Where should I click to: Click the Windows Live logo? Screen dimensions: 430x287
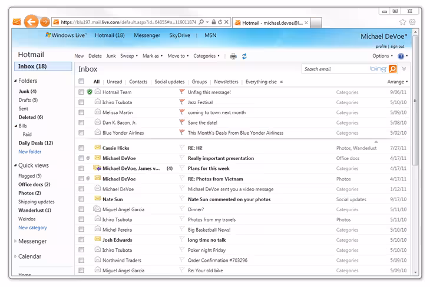coord(66,35)
